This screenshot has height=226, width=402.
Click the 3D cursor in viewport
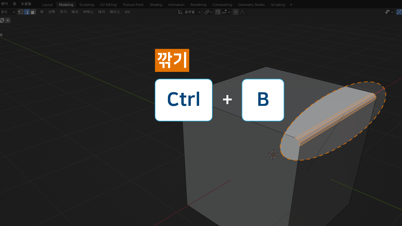(x=273, y=154)
